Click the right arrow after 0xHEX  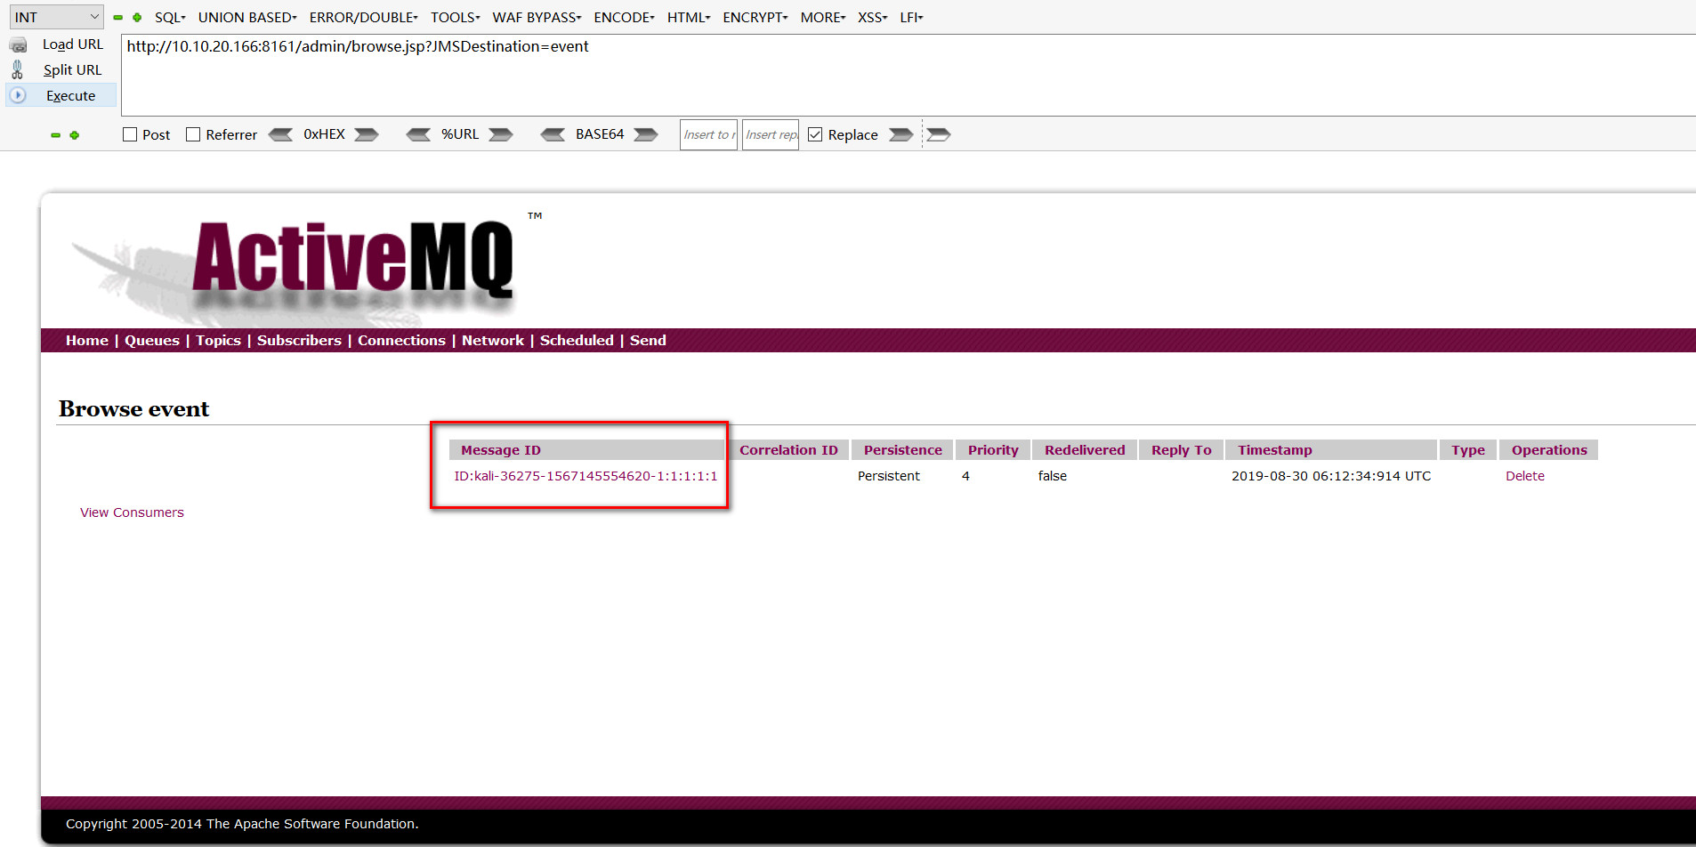click(x=367, y=134)
